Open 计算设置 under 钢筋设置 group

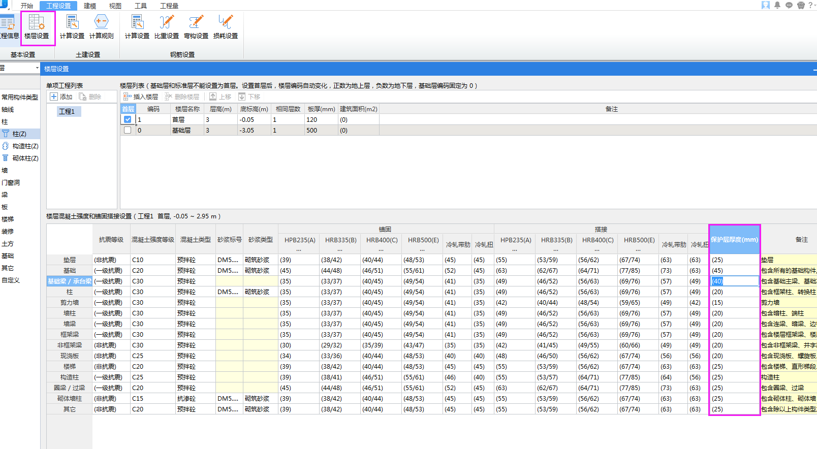(137, 27)
